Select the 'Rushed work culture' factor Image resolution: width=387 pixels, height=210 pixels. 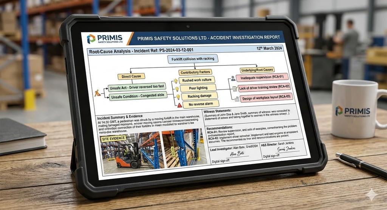tap(197, 80)
